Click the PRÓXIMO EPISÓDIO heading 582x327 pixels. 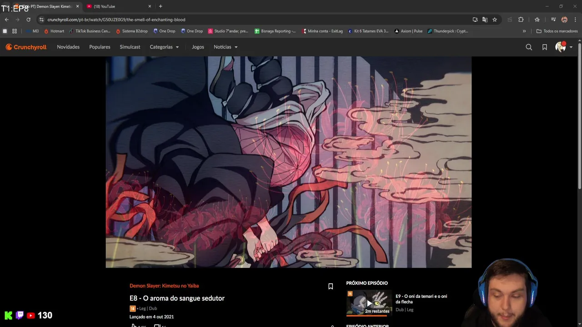[367, 283]
